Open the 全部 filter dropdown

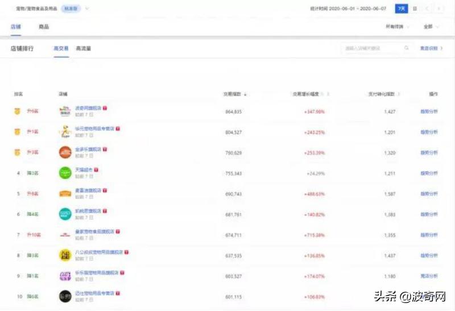(431, 27)
